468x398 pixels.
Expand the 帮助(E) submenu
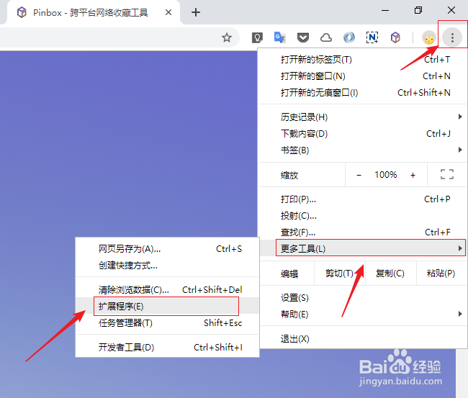362,315
